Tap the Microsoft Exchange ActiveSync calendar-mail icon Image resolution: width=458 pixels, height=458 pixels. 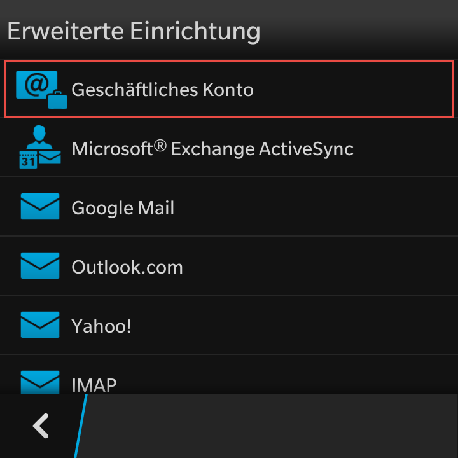[x=40, y=147]
